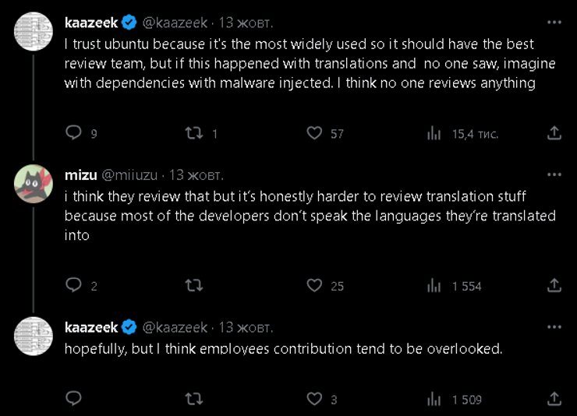The width and height of the screenshot is (577, 416).
Task: Share mizu's tweet
Action: (554, 286)
